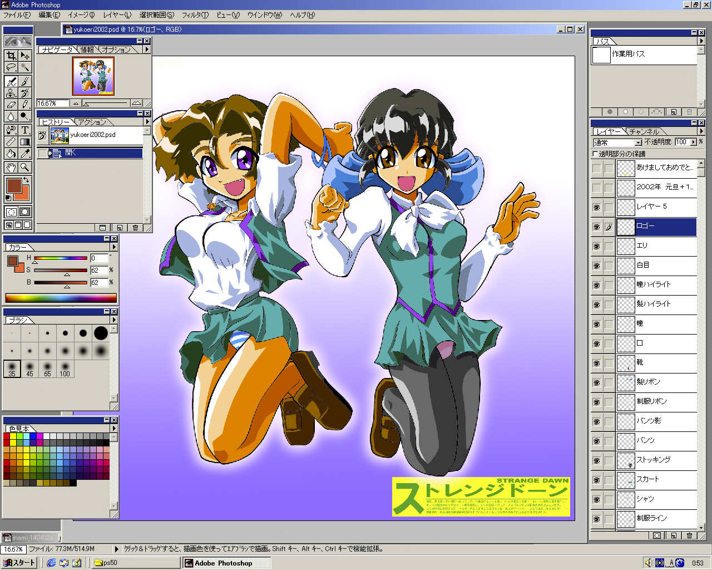Click the 16.67% zoom field in status bar
The image size is (712, 570).
[x=12, y=549]
